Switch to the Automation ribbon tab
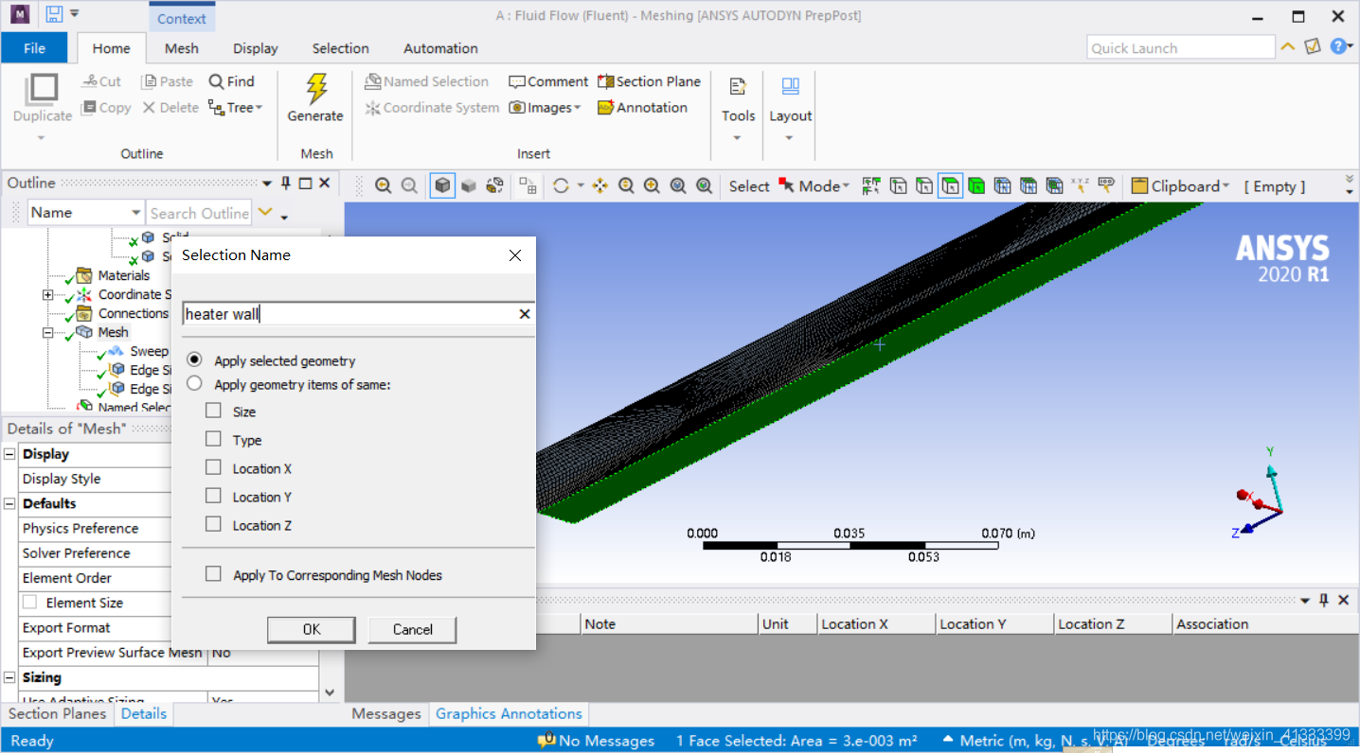The image size is (1360, 753). click(441, 48)
